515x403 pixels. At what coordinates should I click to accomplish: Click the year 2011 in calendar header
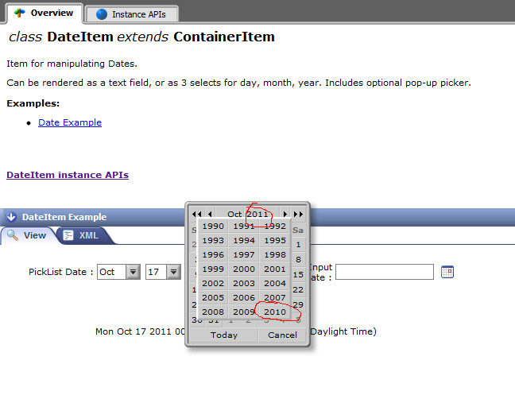coord(257,214)
